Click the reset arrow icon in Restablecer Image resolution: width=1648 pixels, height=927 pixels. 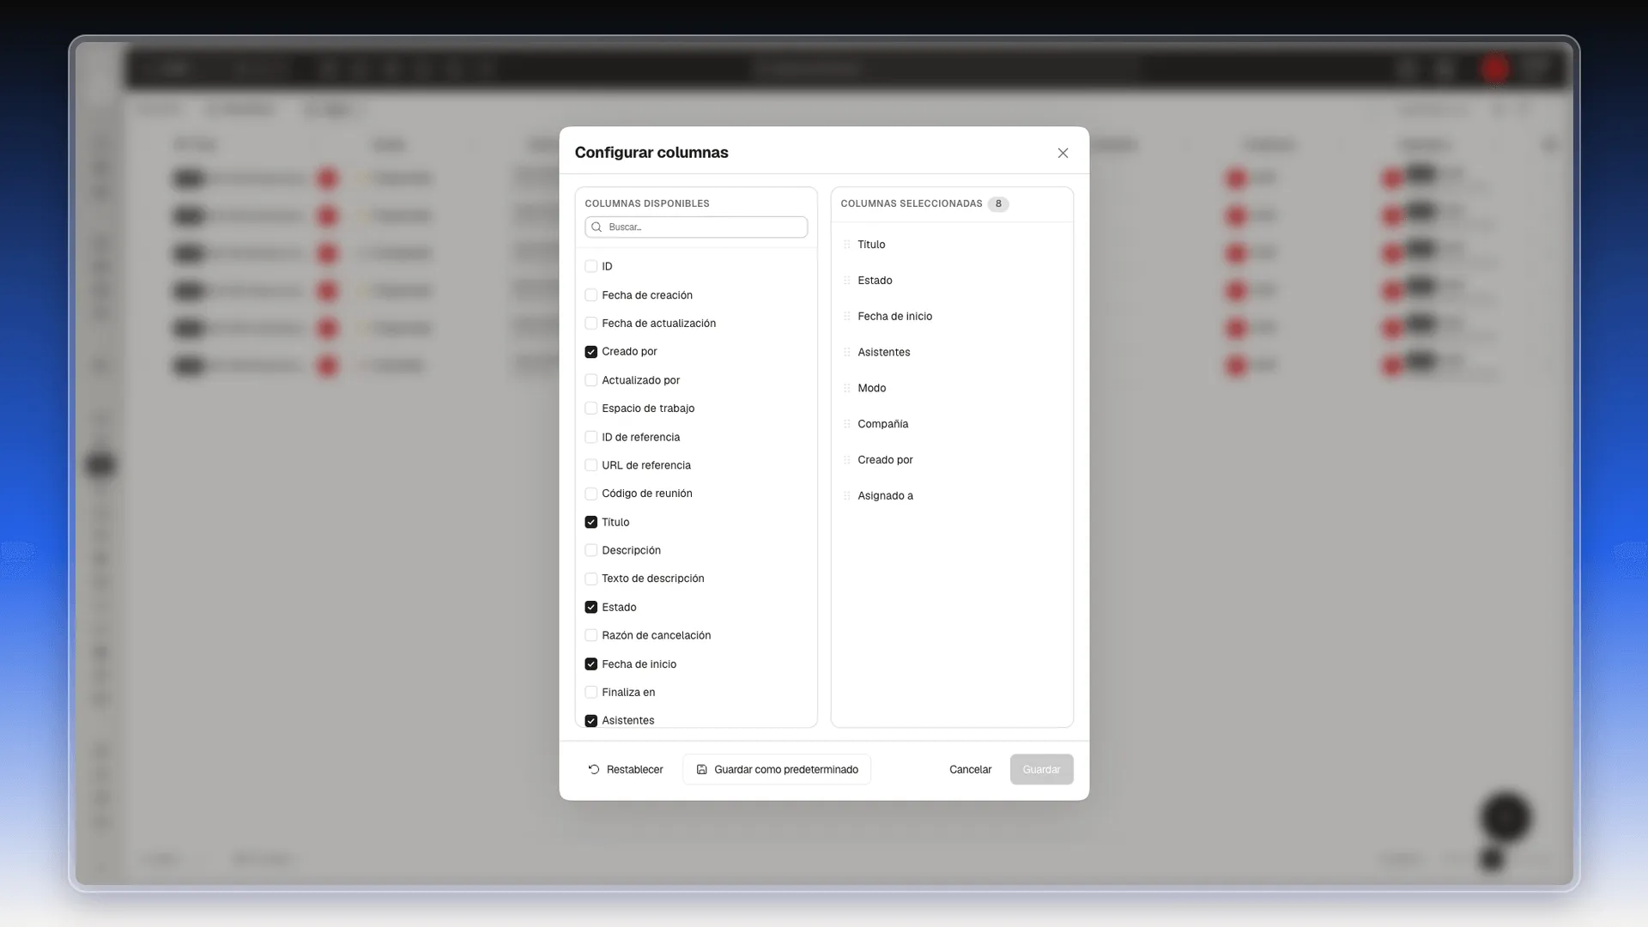[594, 770]
